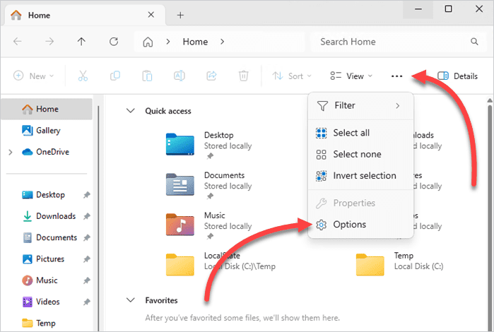This screenshot has width=494, height=332.
Task: Go up one folder level
Action: coord(81,41)
